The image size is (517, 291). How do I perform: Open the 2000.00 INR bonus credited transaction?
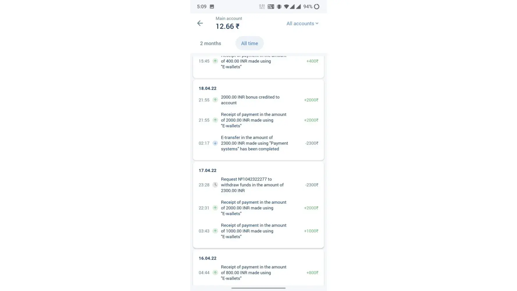tap(250, 100)
